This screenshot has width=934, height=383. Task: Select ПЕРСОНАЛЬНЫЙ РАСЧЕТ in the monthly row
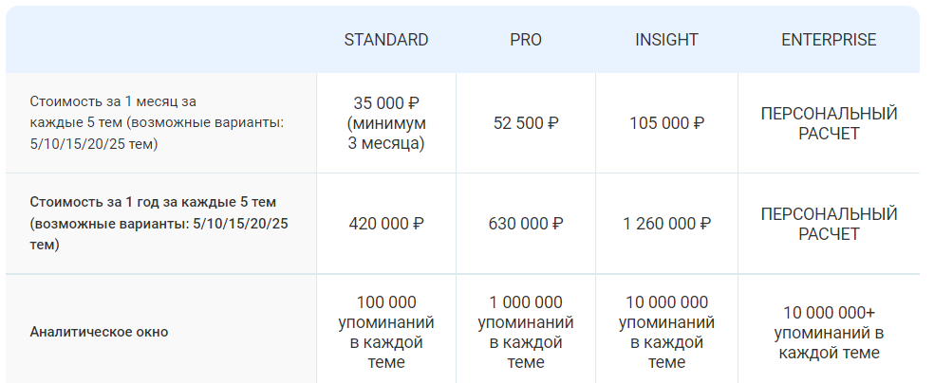coord(829,123)
